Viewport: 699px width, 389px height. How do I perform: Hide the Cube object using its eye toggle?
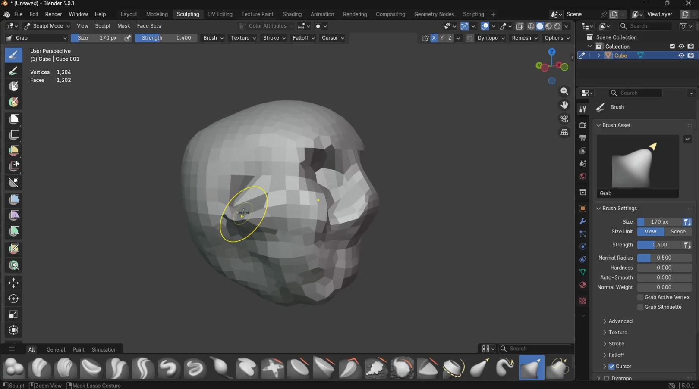681,56
